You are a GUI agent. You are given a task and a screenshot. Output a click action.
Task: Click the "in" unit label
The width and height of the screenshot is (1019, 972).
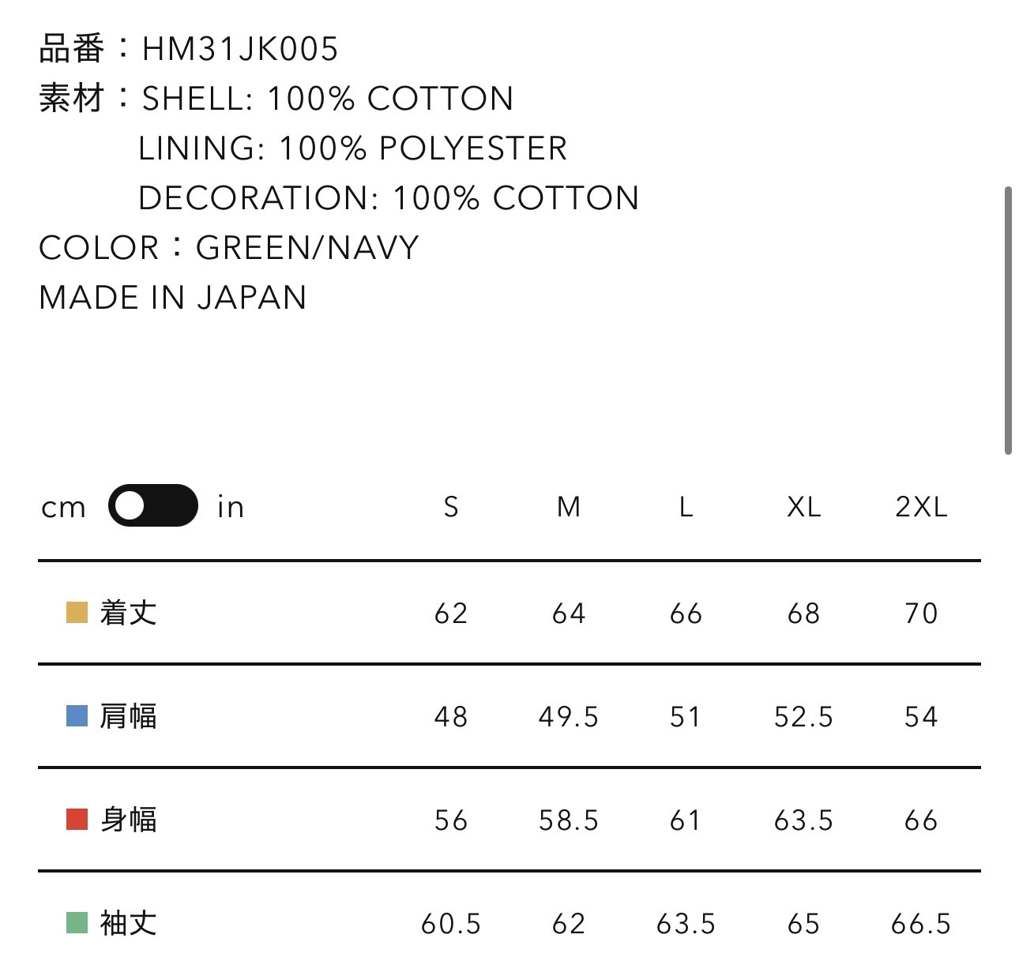(x=231, y=507)
